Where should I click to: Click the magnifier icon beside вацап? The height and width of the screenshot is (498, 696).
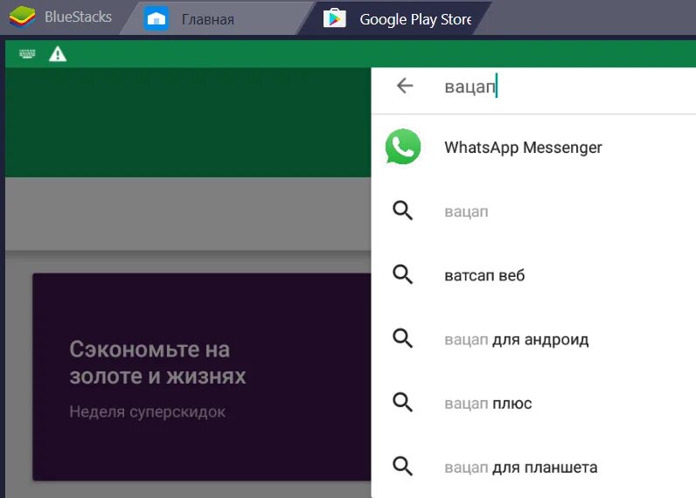(x=402, y=211)
